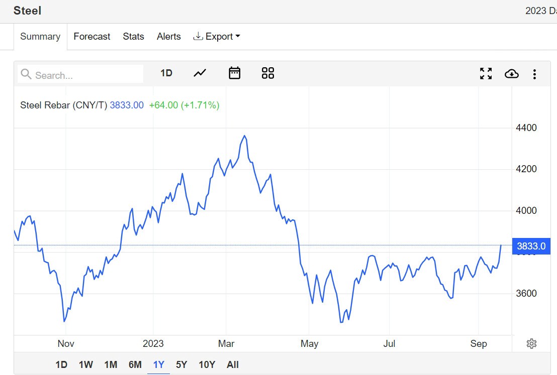Open the calendar date range picker
This screenshot has width=557, height=375.
234,73
